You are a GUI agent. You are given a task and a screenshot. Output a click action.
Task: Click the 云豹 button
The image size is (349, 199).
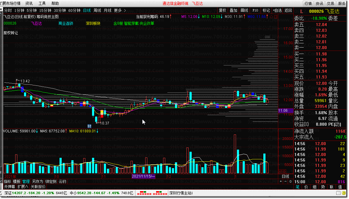point(62,181)
